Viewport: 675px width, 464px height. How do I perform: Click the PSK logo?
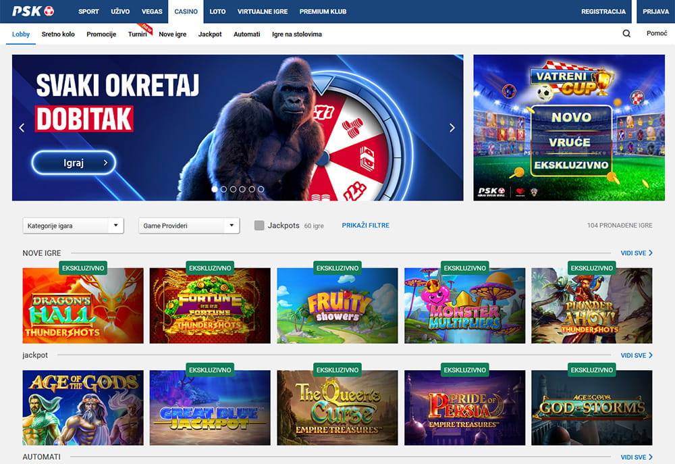[x=33, y=11]
